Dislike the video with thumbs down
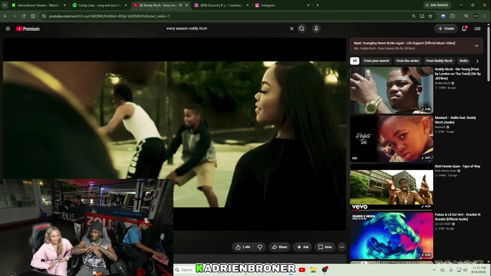 coord(260,247)
